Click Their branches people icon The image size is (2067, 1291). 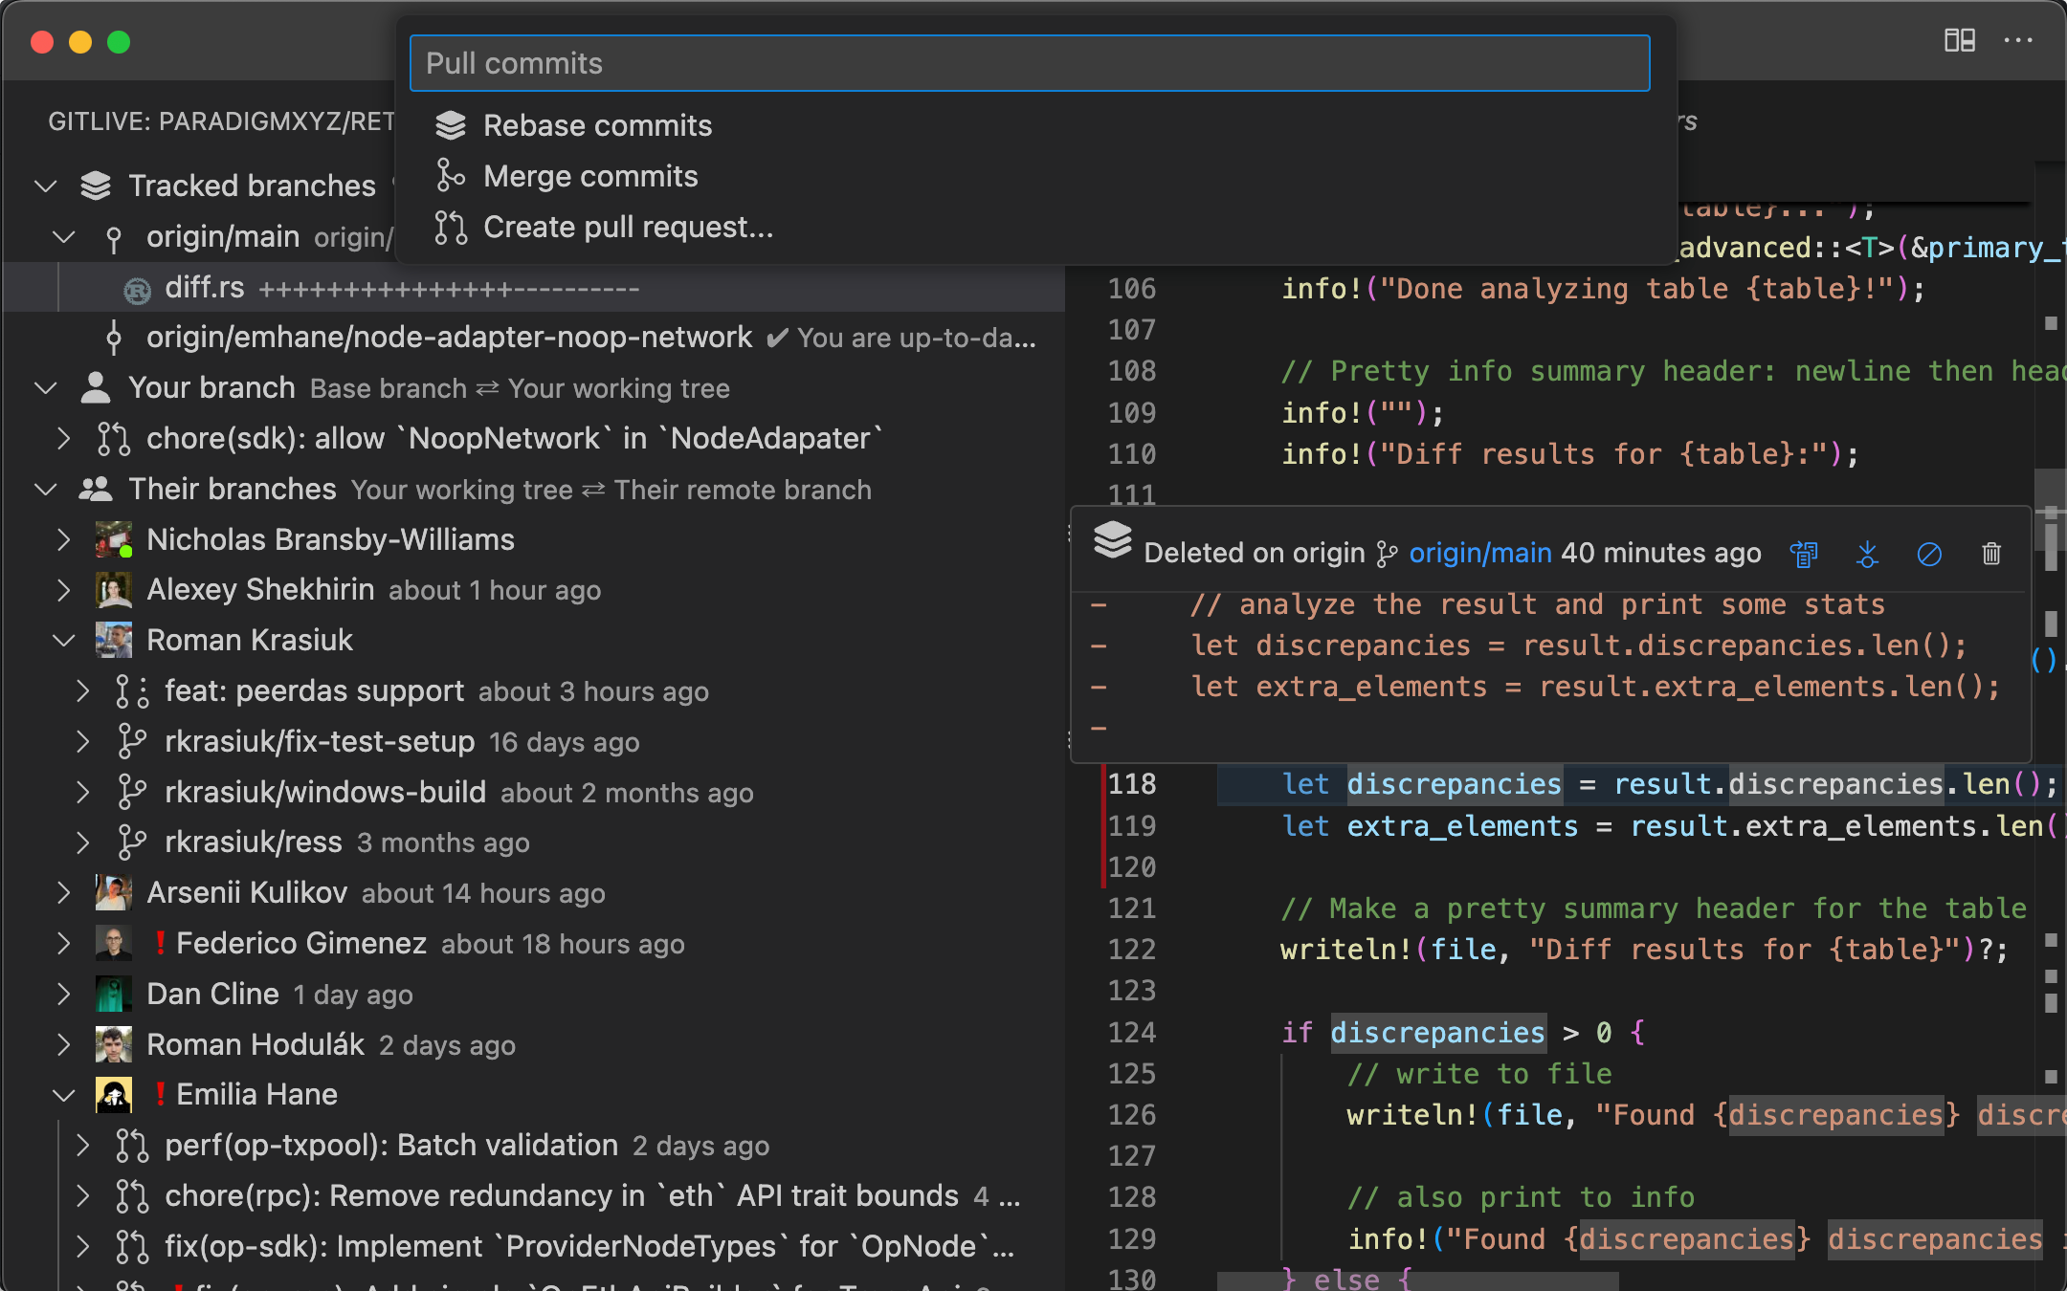[x=96, y=489]
